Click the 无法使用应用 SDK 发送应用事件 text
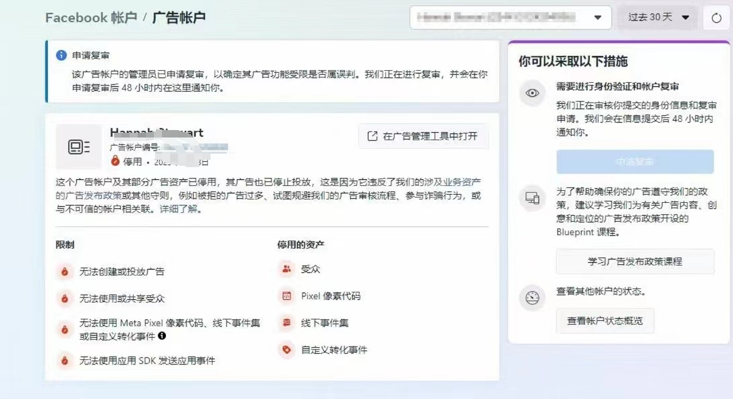 (147, 361)
